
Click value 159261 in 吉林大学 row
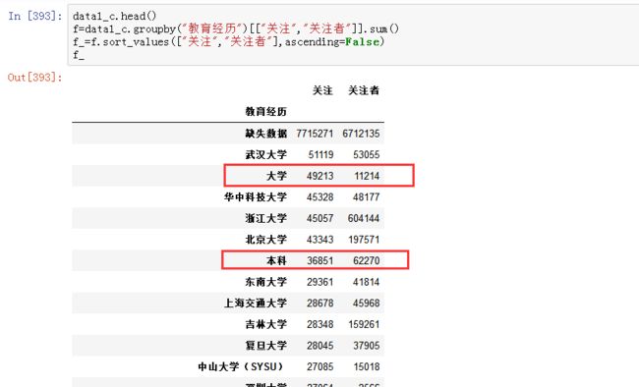pos(364,324)
